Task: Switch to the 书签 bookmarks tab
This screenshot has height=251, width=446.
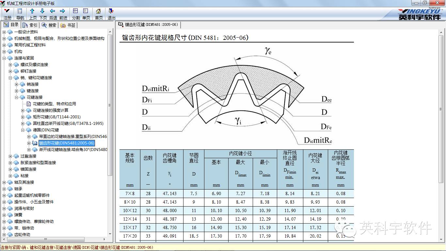Action: coord(68,25)
